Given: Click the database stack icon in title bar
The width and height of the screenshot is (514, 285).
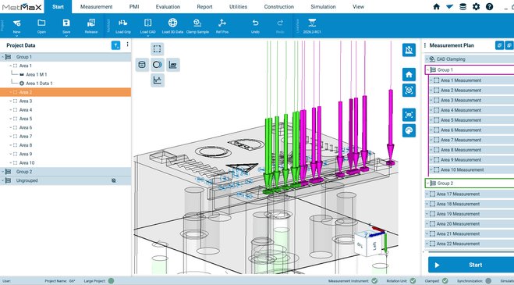Looking at the screenshot, I should pyautogui.click(x=463, y=6).
